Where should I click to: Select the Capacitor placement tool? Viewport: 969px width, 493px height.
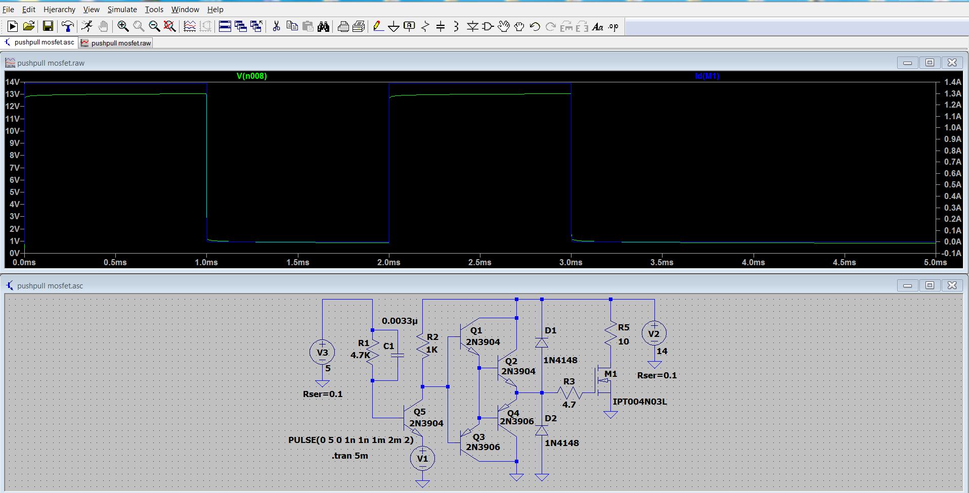click(441, 26)
